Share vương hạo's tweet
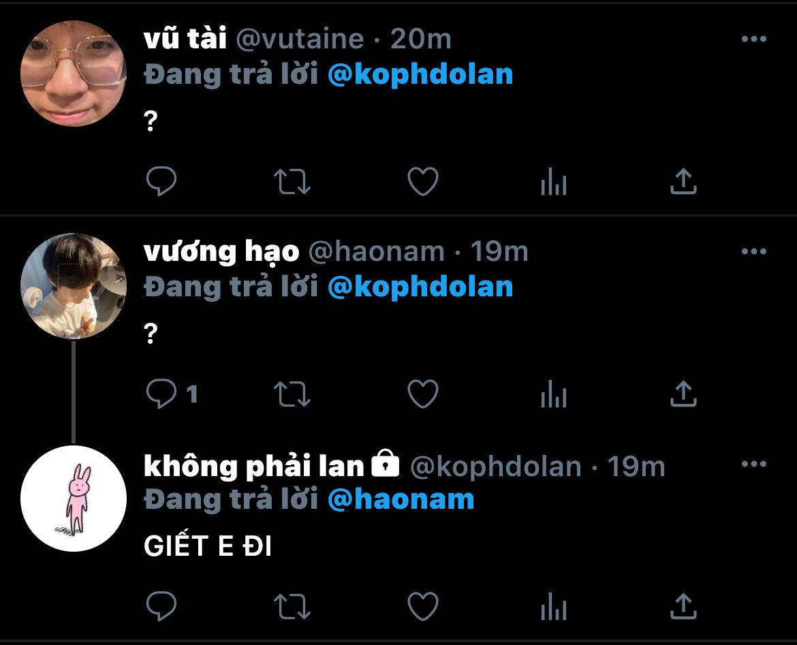Screen dimensions: 797x645 coord(683,394)
